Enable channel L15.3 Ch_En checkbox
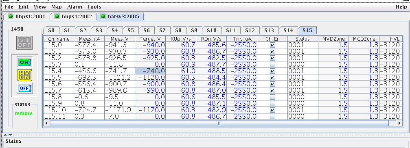The height and width of the screenshot is (148, 410). [x=272, y=65]
